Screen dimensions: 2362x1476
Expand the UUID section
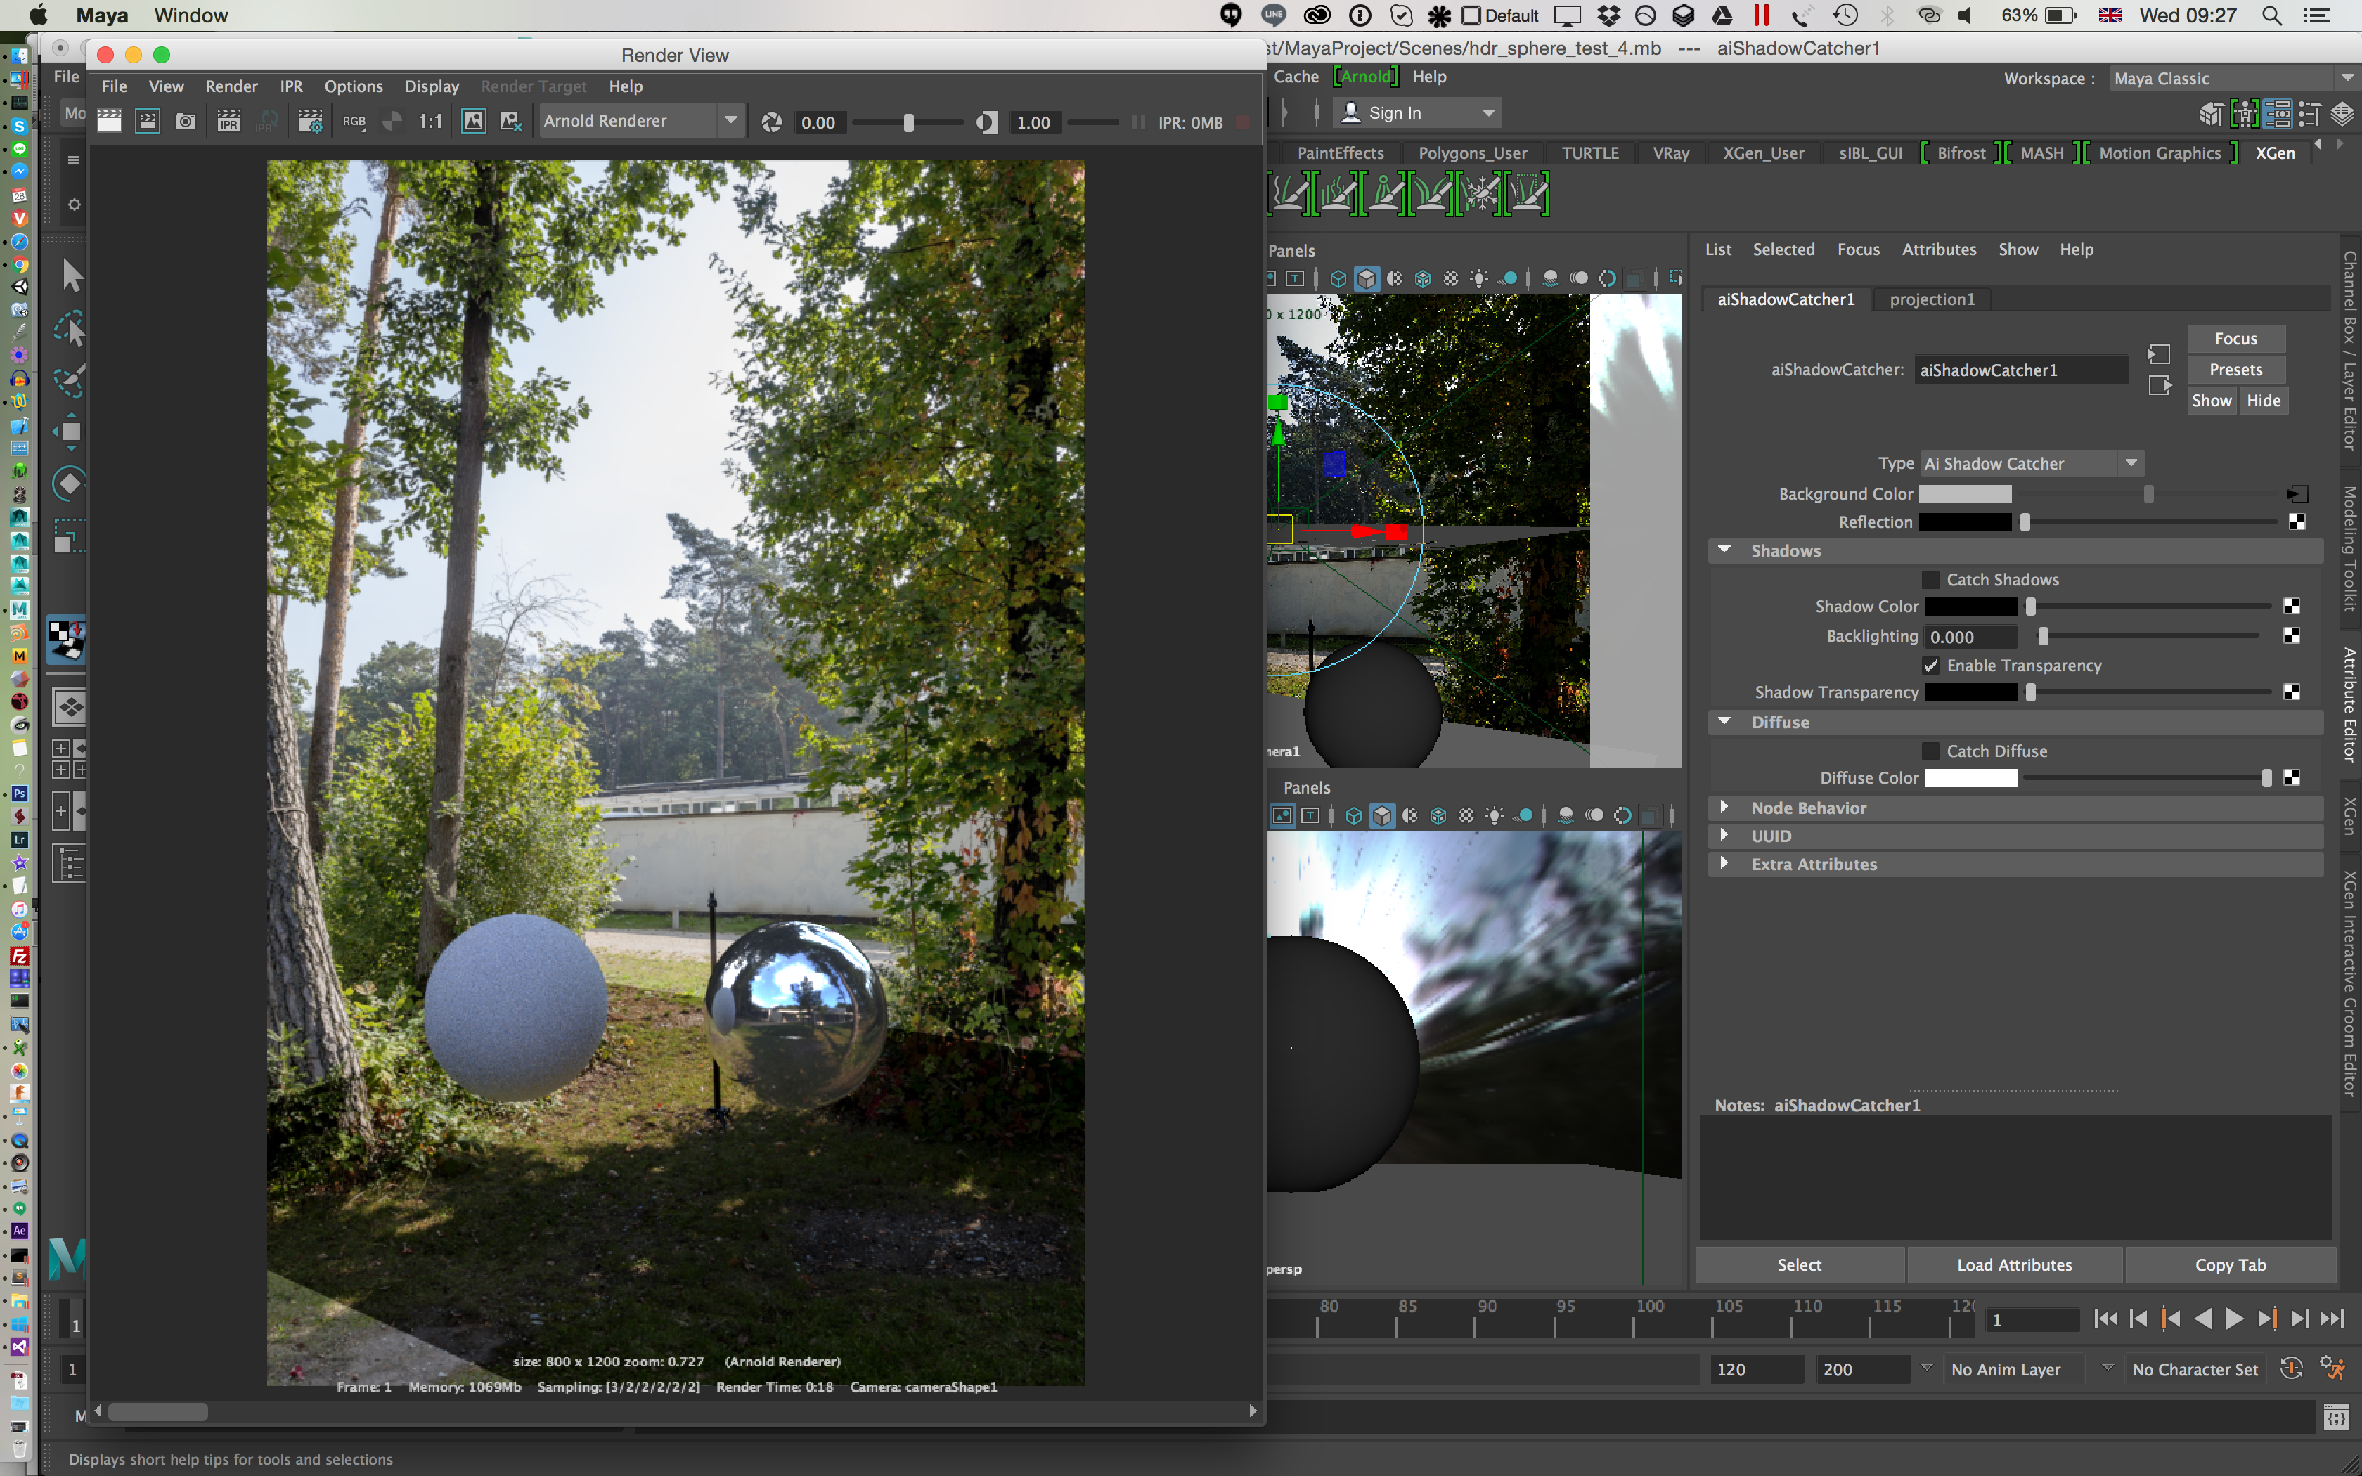click(1726, 836)
